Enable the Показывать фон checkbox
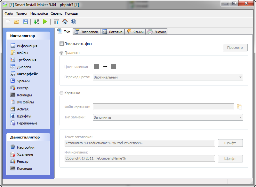This screenshot has height=187, width=256. coord(62,44)
